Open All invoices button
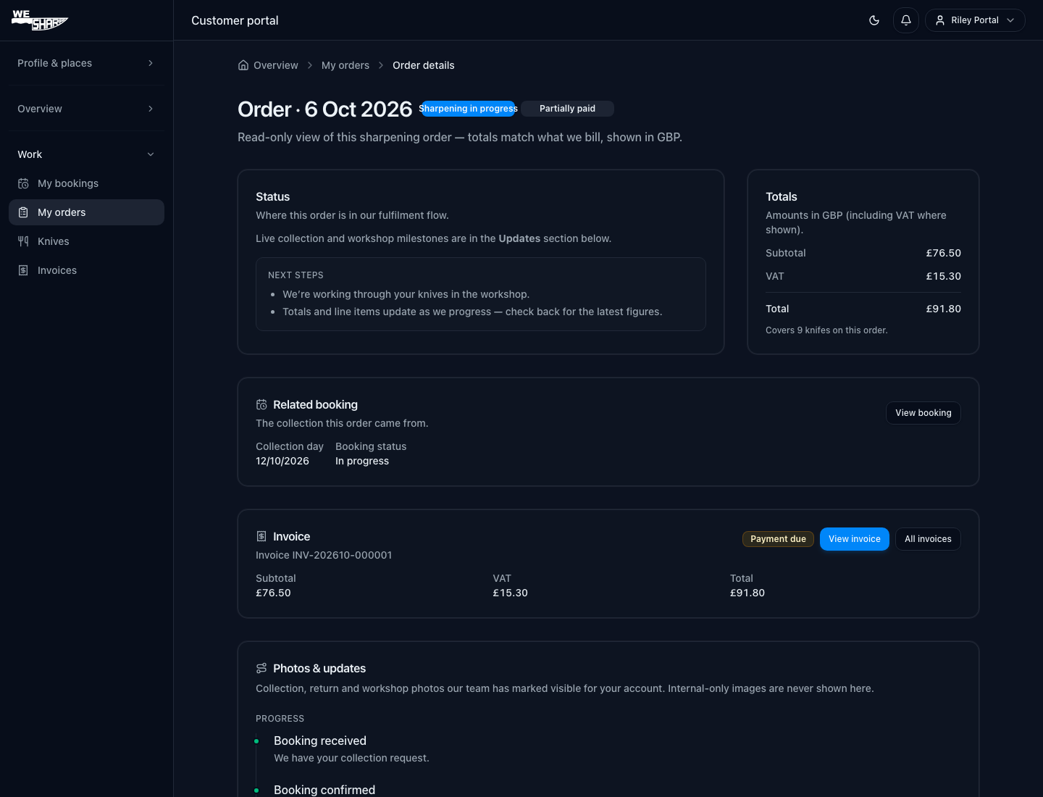1043x797 pixels. 928,539
